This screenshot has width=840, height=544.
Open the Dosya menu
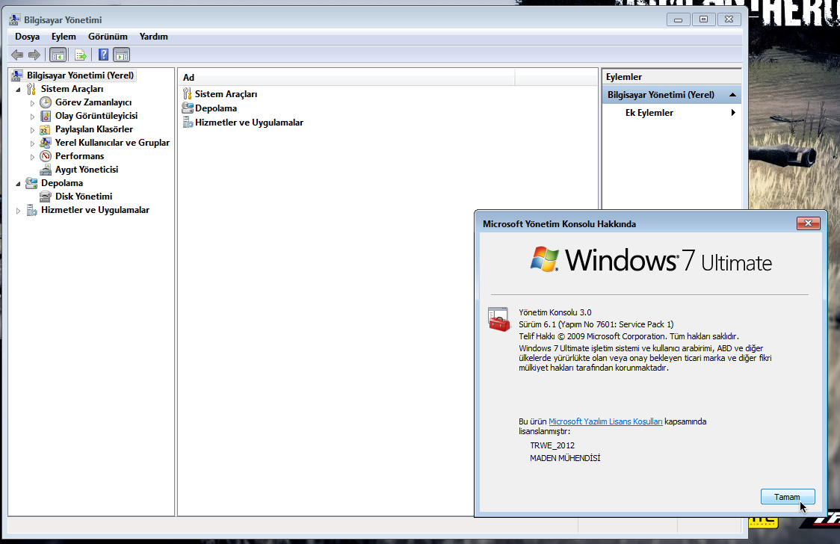coord(28,37)
